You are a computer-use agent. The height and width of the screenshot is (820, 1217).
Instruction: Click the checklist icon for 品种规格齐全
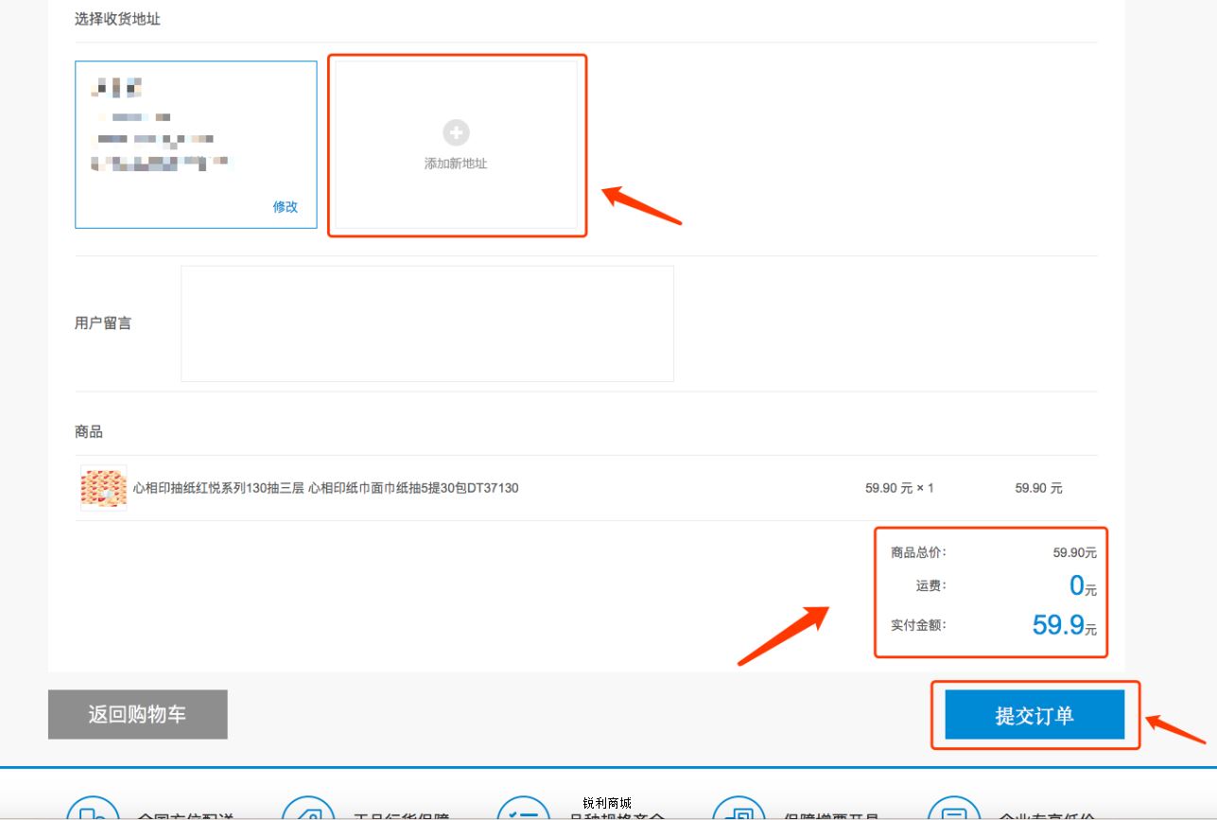[523, 811]
